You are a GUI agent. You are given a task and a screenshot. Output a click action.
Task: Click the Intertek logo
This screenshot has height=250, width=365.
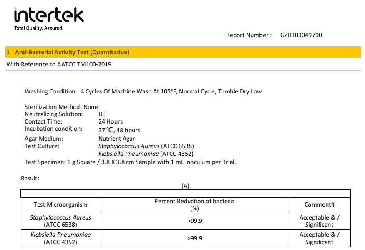tap(49, 15)
